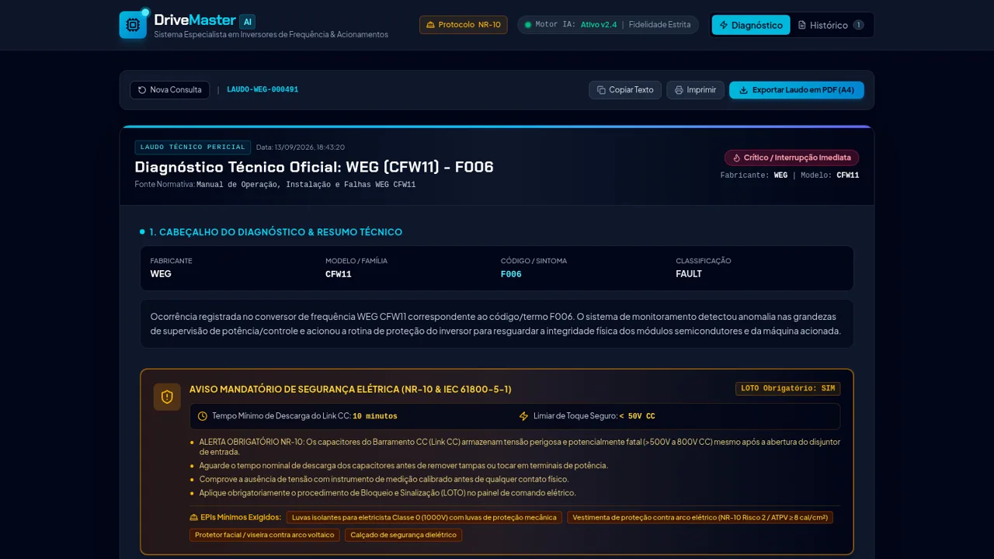Image resolution: width=994 pixels, height=559 pixels.
Task: Click the report date 13/09/2026
Action: coord(301,148)
